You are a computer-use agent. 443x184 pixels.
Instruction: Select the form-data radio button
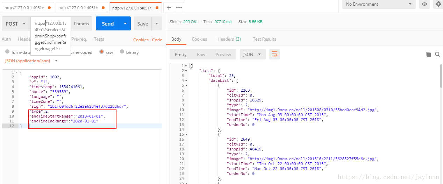(7, 52)
